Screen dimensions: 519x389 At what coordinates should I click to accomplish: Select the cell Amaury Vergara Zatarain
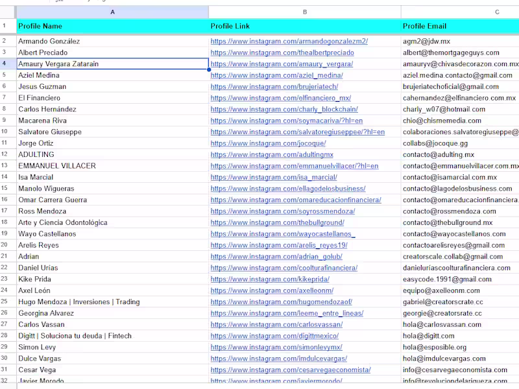pyautogui.click(x=112, y=64)
